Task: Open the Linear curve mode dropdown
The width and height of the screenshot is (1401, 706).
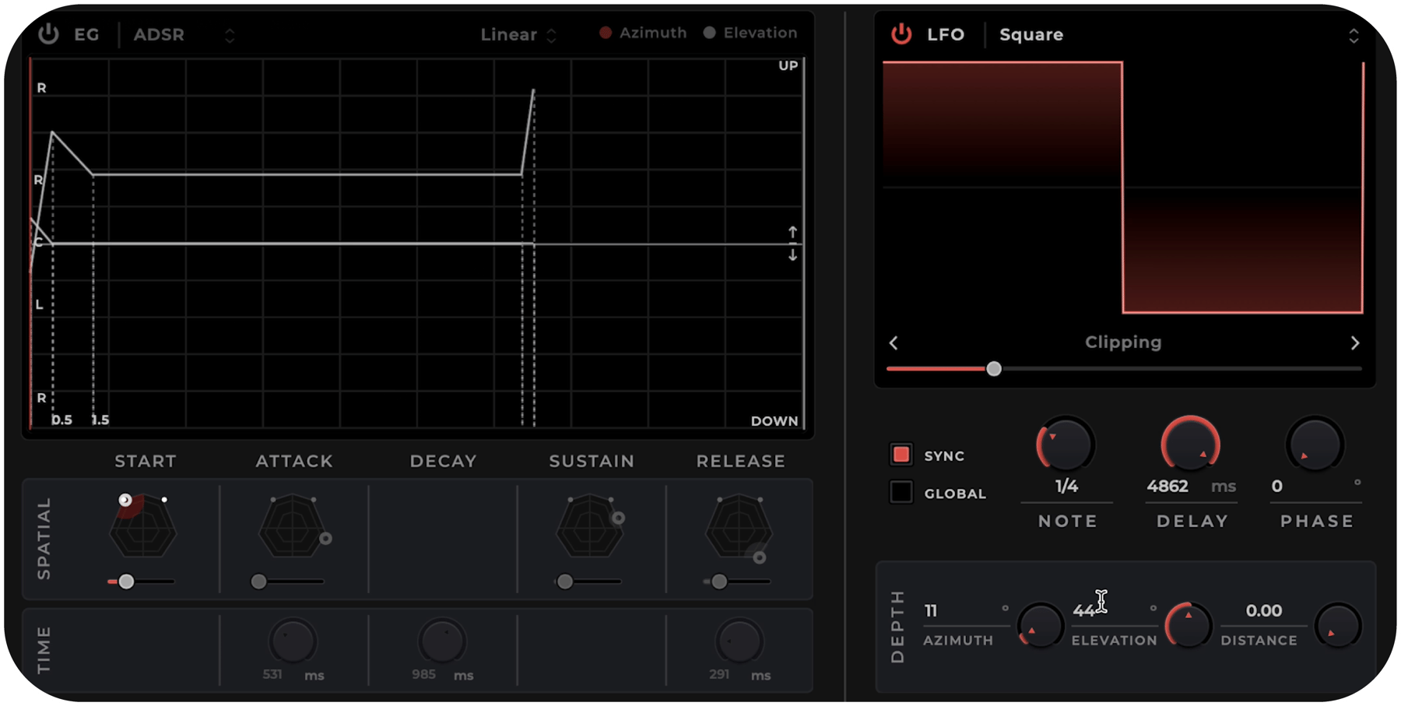Action: [518, 35]
